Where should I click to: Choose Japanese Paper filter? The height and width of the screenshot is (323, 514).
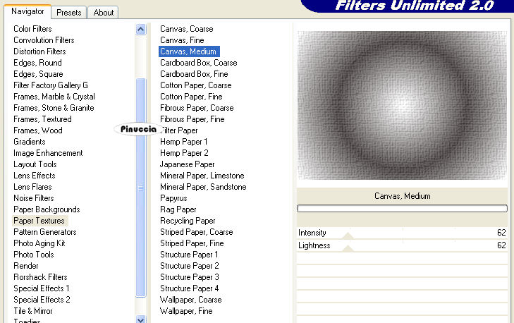[187, 164]
